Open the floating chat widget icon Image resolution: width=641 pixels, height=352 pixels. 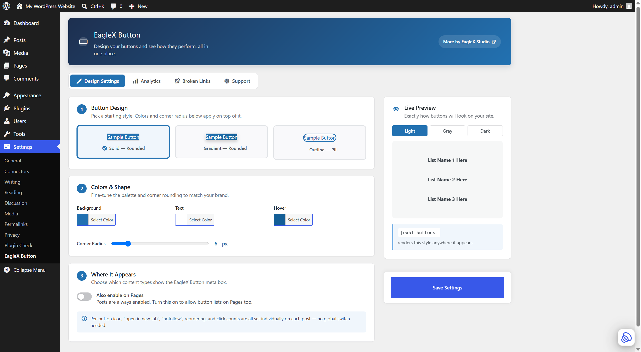(626, 337)
